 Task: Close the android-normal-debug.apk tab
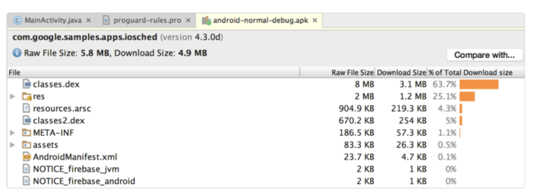pos(315,21)
